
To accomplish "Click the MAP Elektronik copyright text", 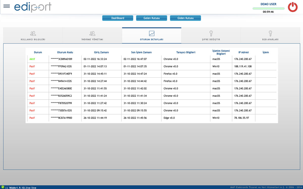I will 266,187.
